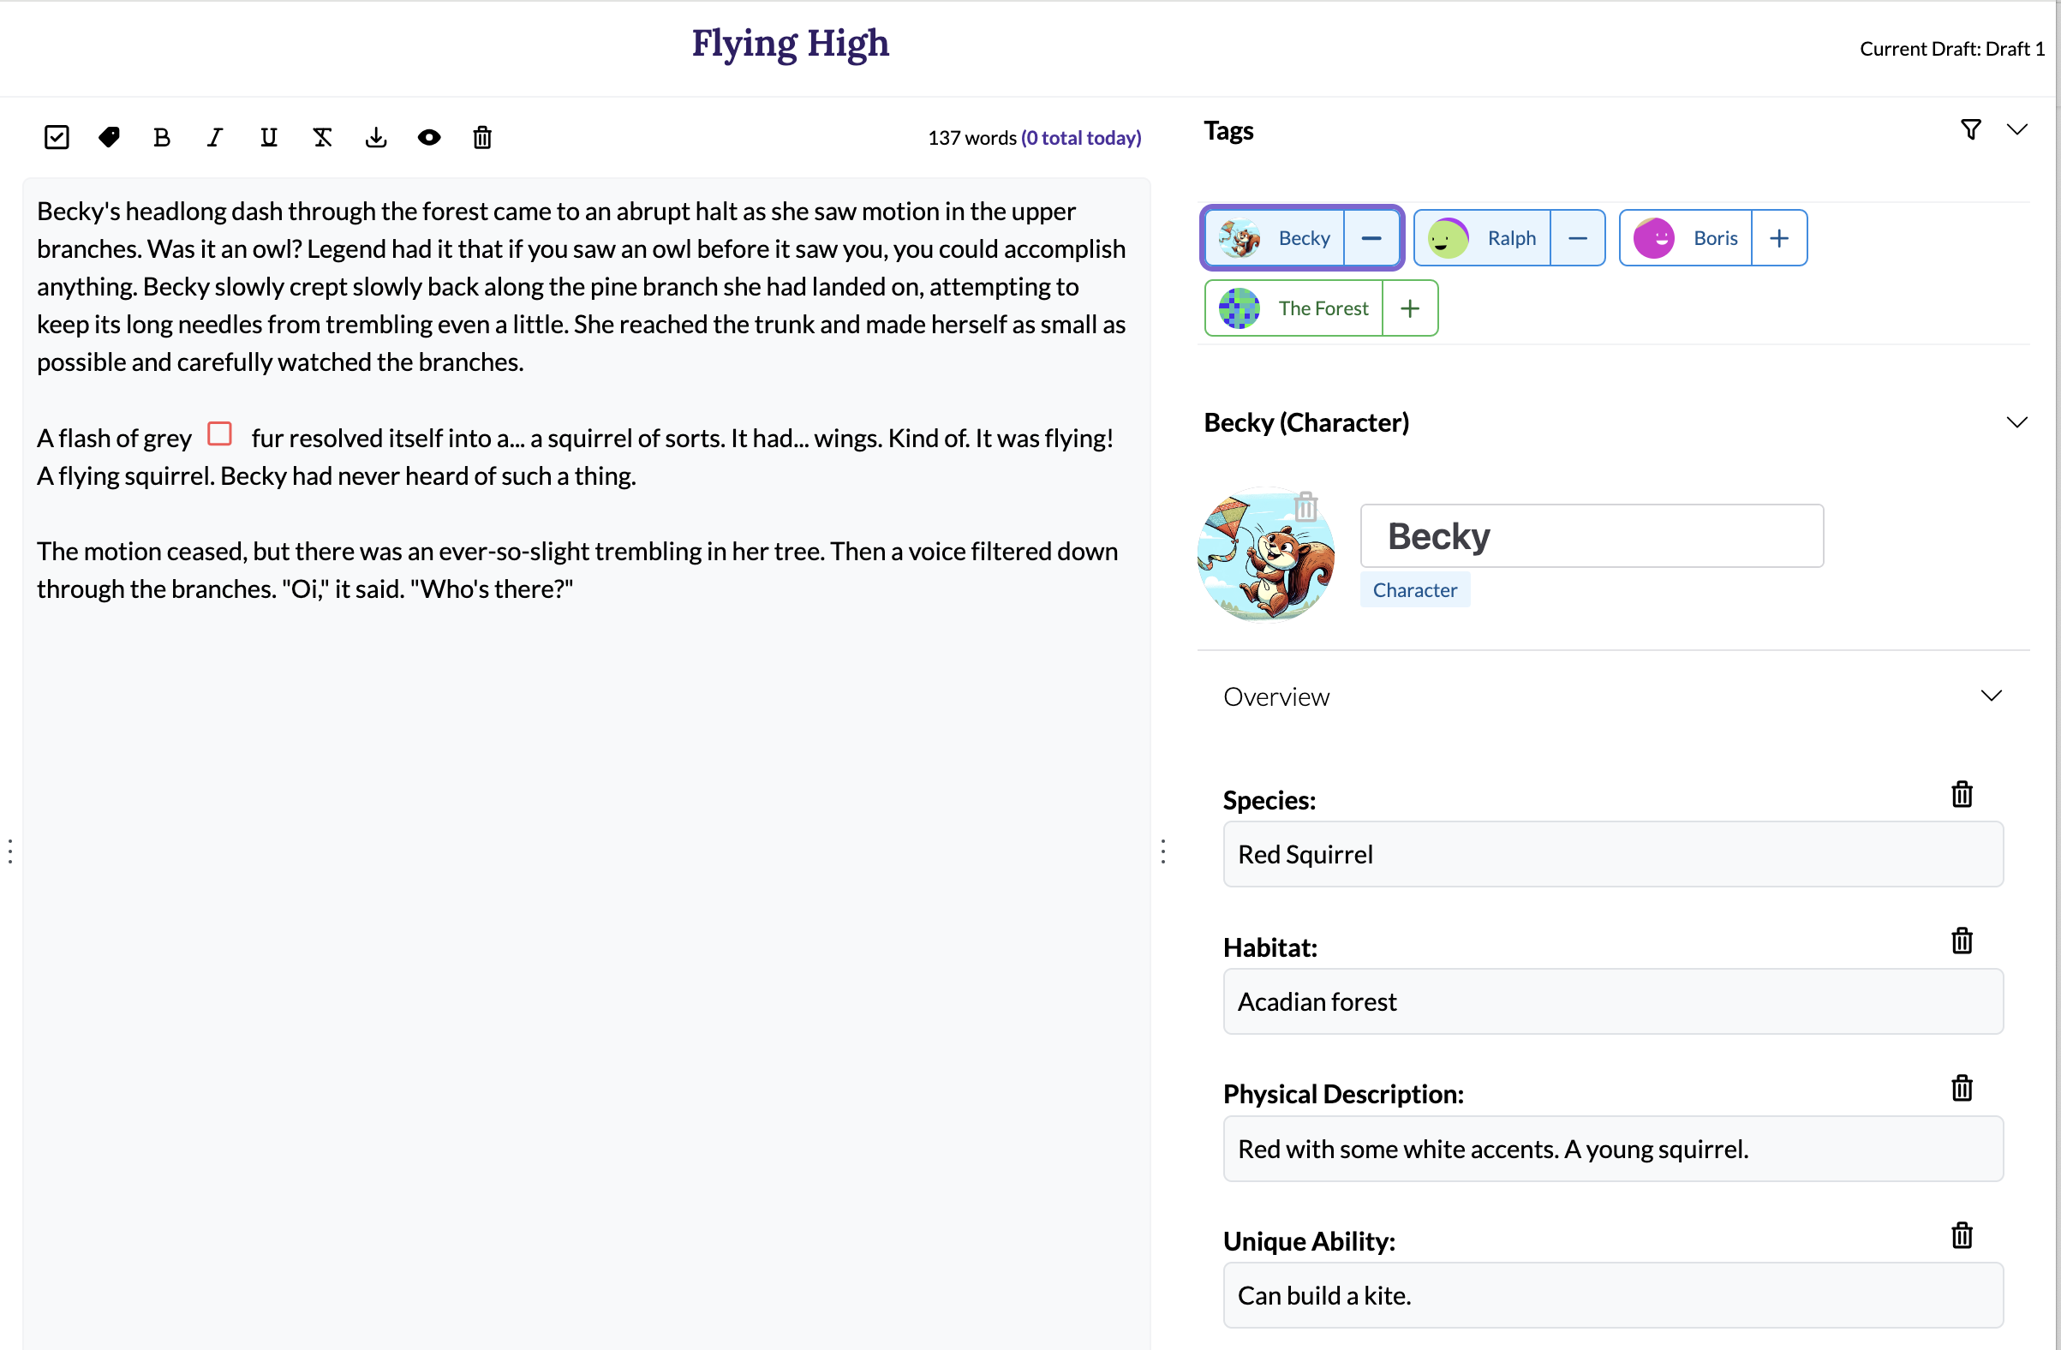Viewport: 2061px width, 1350px height.
Task: Select the Flying High title text
Action: point(791,44)
